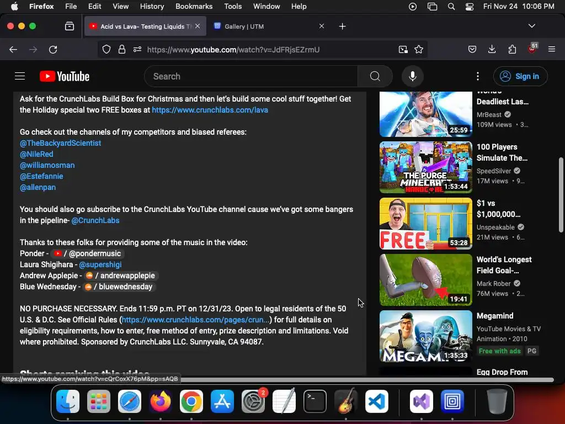Open the Pocket save icon
The width and height of the screenshot is (565, 424).
coord(472,49)
